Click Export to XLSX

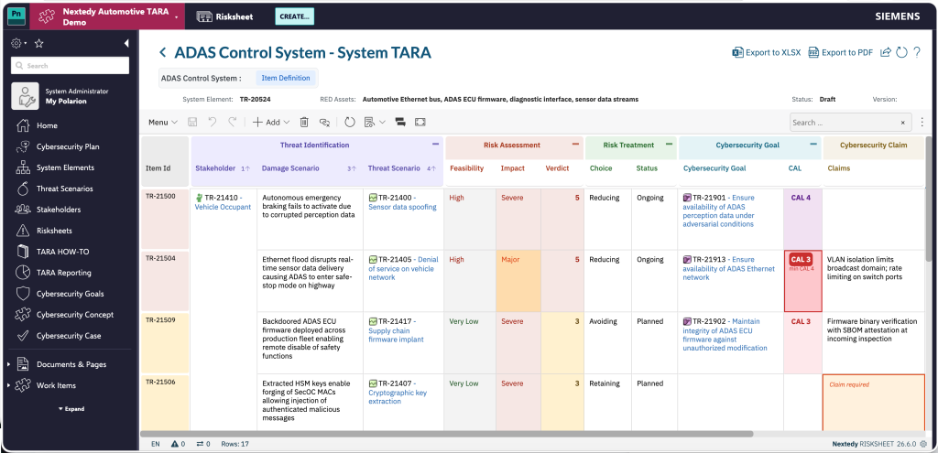[767, 52]
